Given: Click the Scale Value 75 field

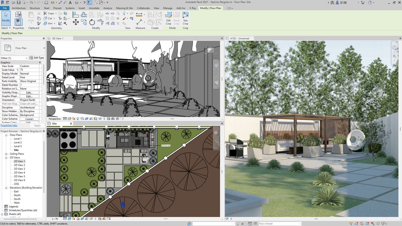Looking at the screenshot, I should [x=30, y=70].
